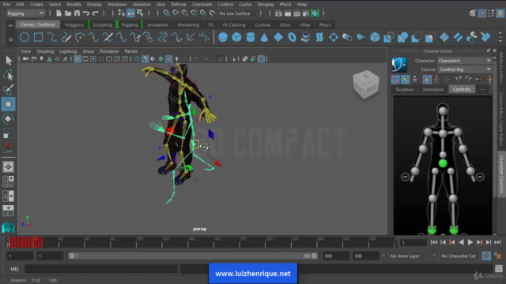Create a polygon cone from the shelf

click(x=264, y=38)
